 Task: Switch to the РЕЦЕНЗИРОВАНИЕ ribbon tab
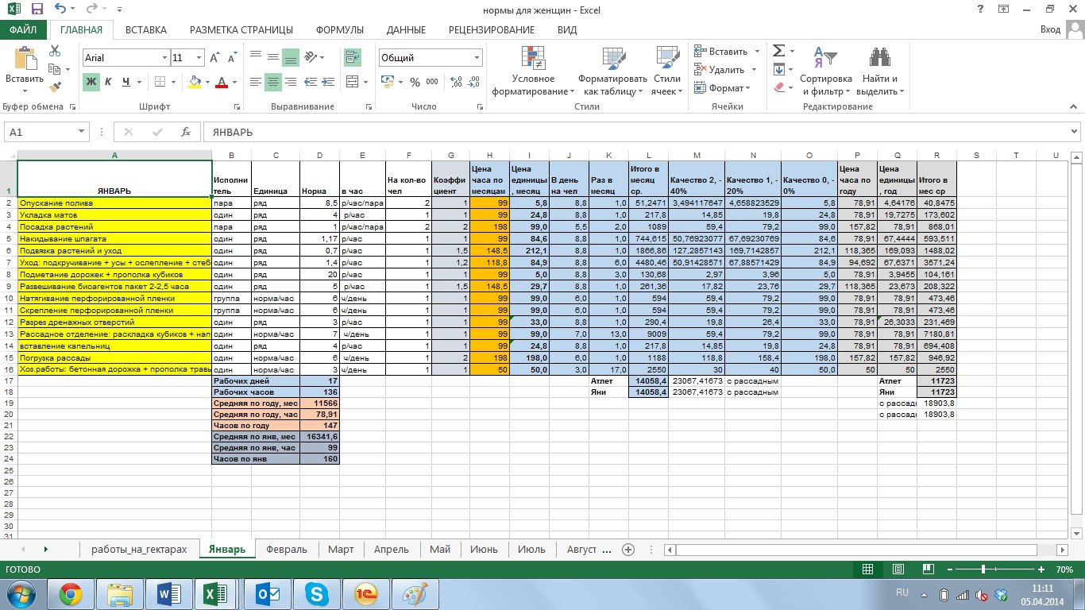pyautogui.click(x=492, y=30)
